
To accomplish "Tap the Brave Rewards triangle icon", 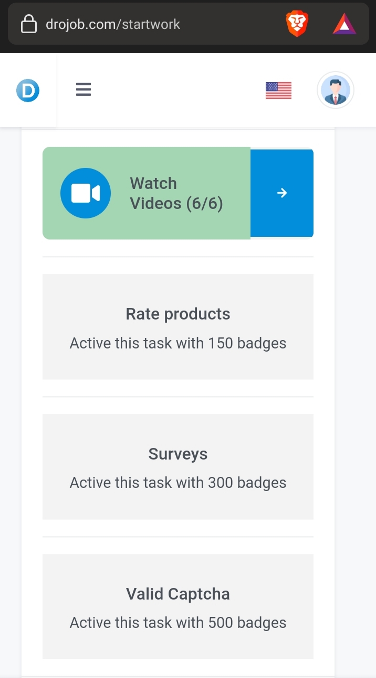I will tap(344, 24).
